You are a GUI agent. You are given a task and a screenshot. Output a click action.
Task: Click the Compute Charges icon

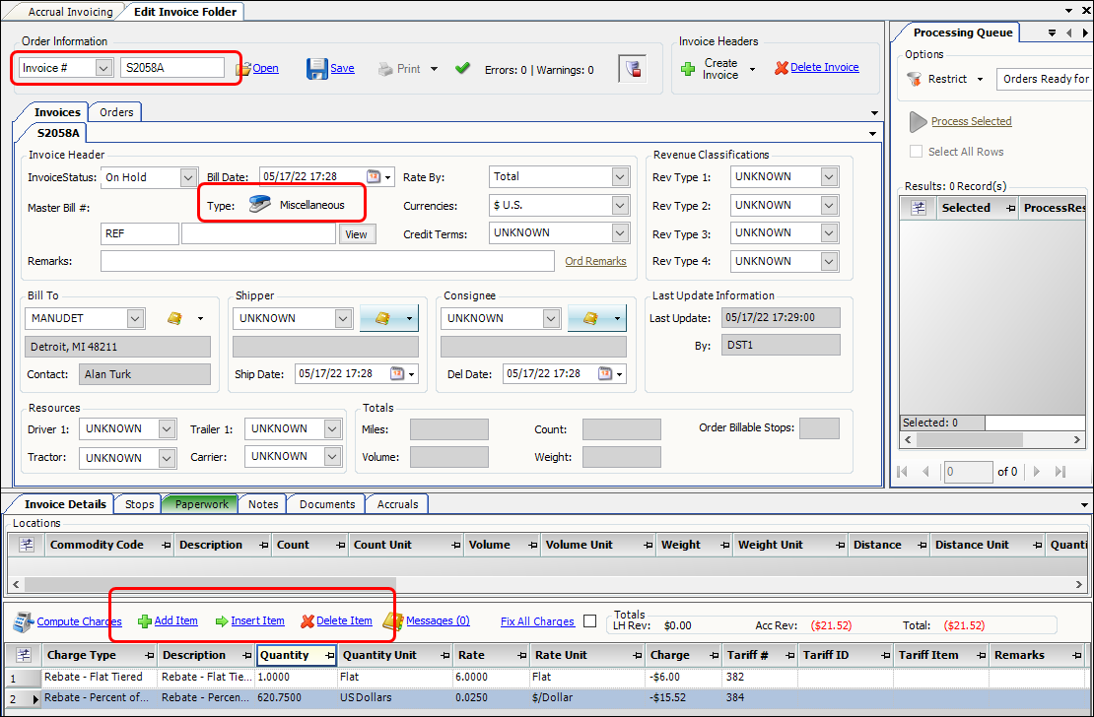(24, 621)
